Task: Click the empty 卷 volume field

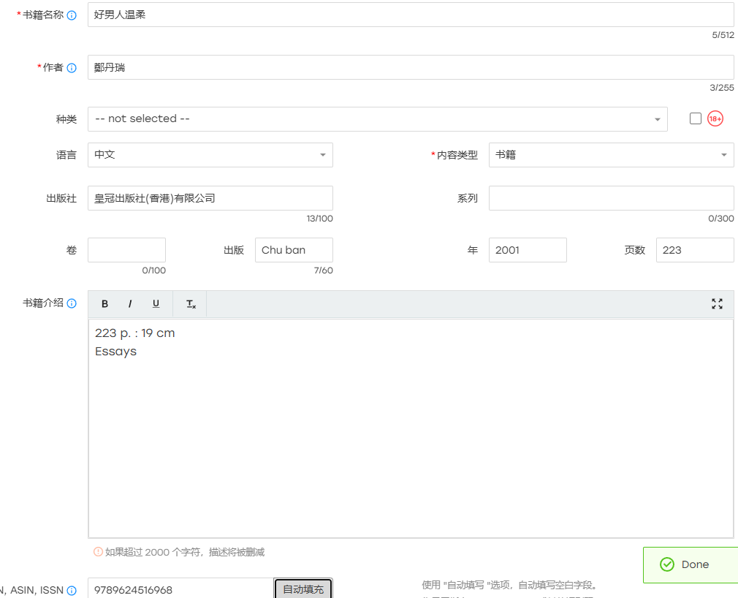Action: 126,250
